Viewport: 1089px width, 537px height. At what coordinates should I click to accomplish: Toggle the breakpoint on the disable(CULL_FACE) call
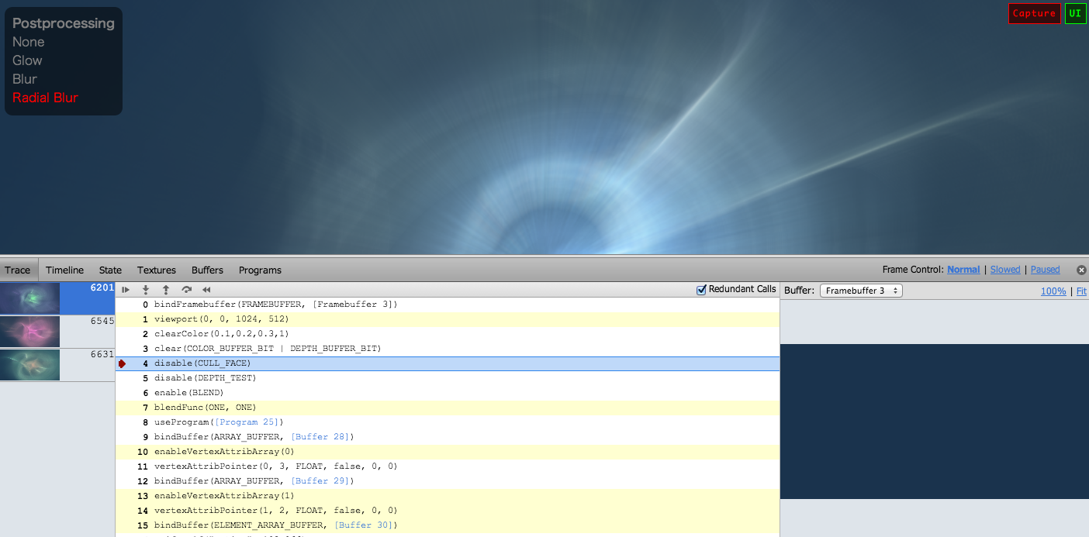click(122, 363)
